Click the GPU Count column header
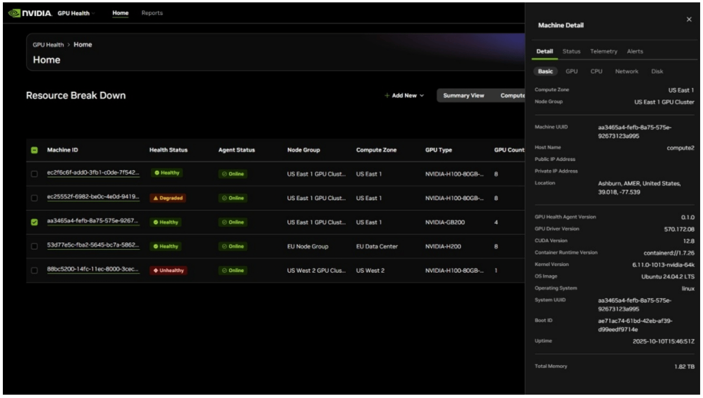The image size is (703, 398). click(509, 150)
